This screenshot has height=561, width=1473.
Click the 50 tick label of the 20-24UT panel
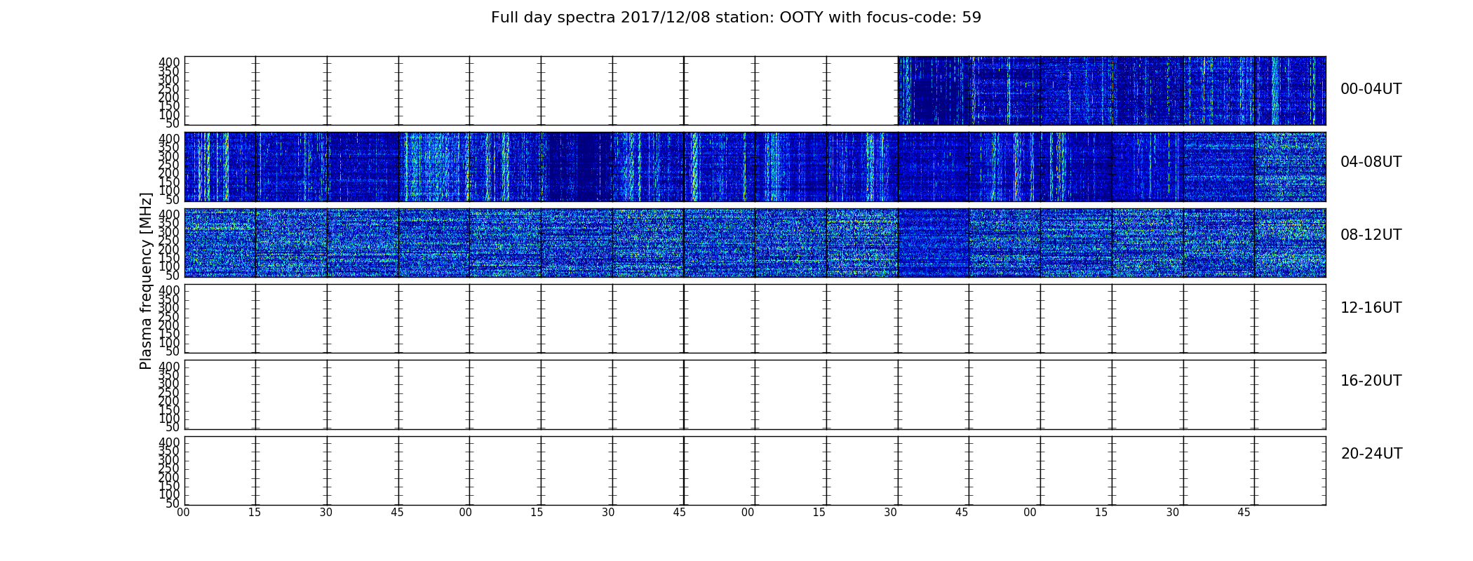173,503
